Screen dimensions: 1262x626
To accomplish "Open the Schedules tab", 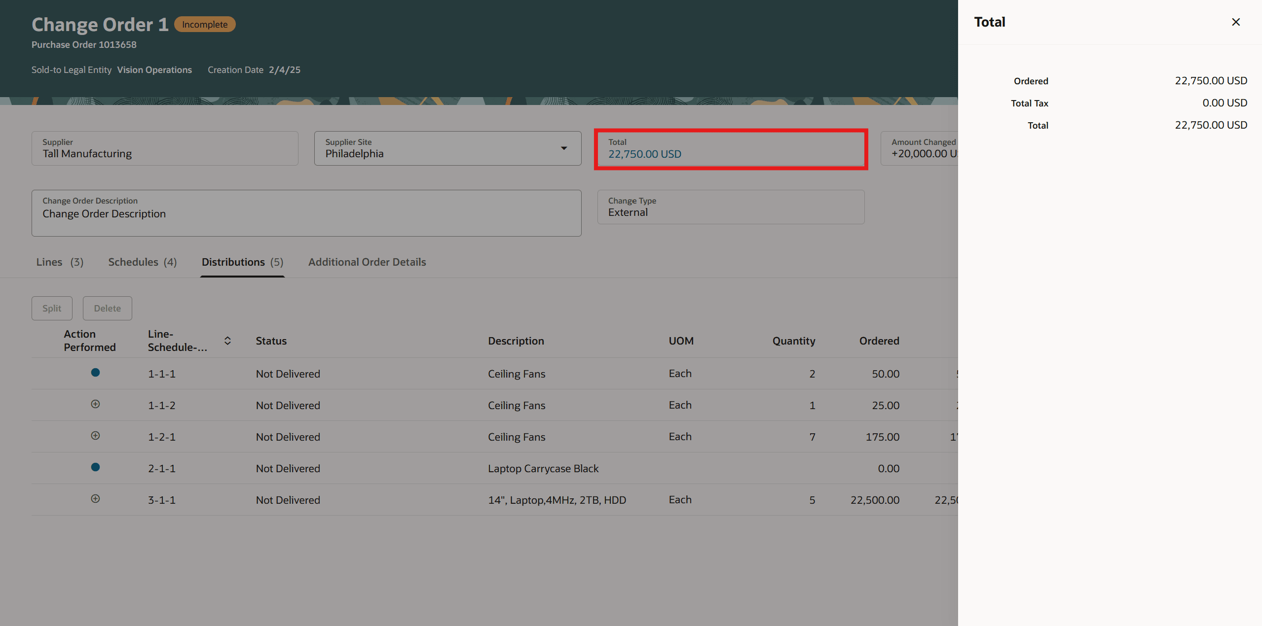I will [x=142, y=262].
